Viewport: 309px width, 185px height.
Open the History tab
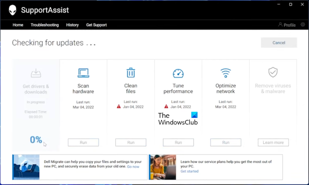tap(72, 25)
